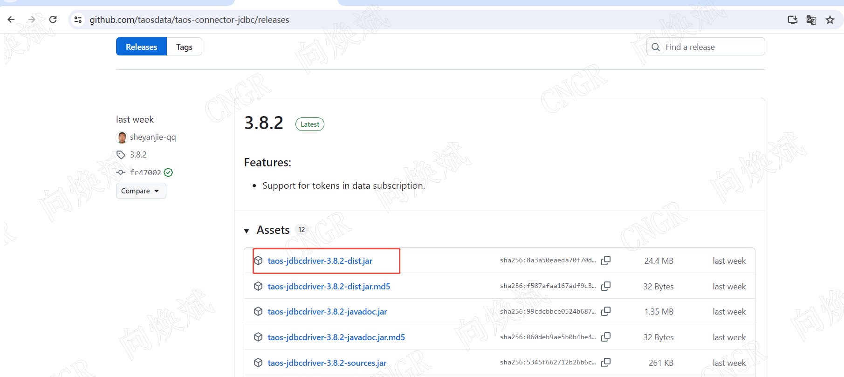Click the 1.35 MB size value
The width and height of the screenshot is (844, 377).
coord(659,312)
